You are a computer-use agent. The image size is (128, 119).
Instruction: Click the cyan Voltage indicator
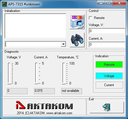pos(109,76)
